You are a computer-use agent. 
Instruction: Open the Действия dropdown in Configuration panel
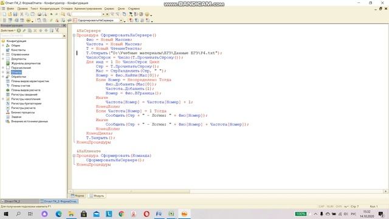click(x=8, y=30)
